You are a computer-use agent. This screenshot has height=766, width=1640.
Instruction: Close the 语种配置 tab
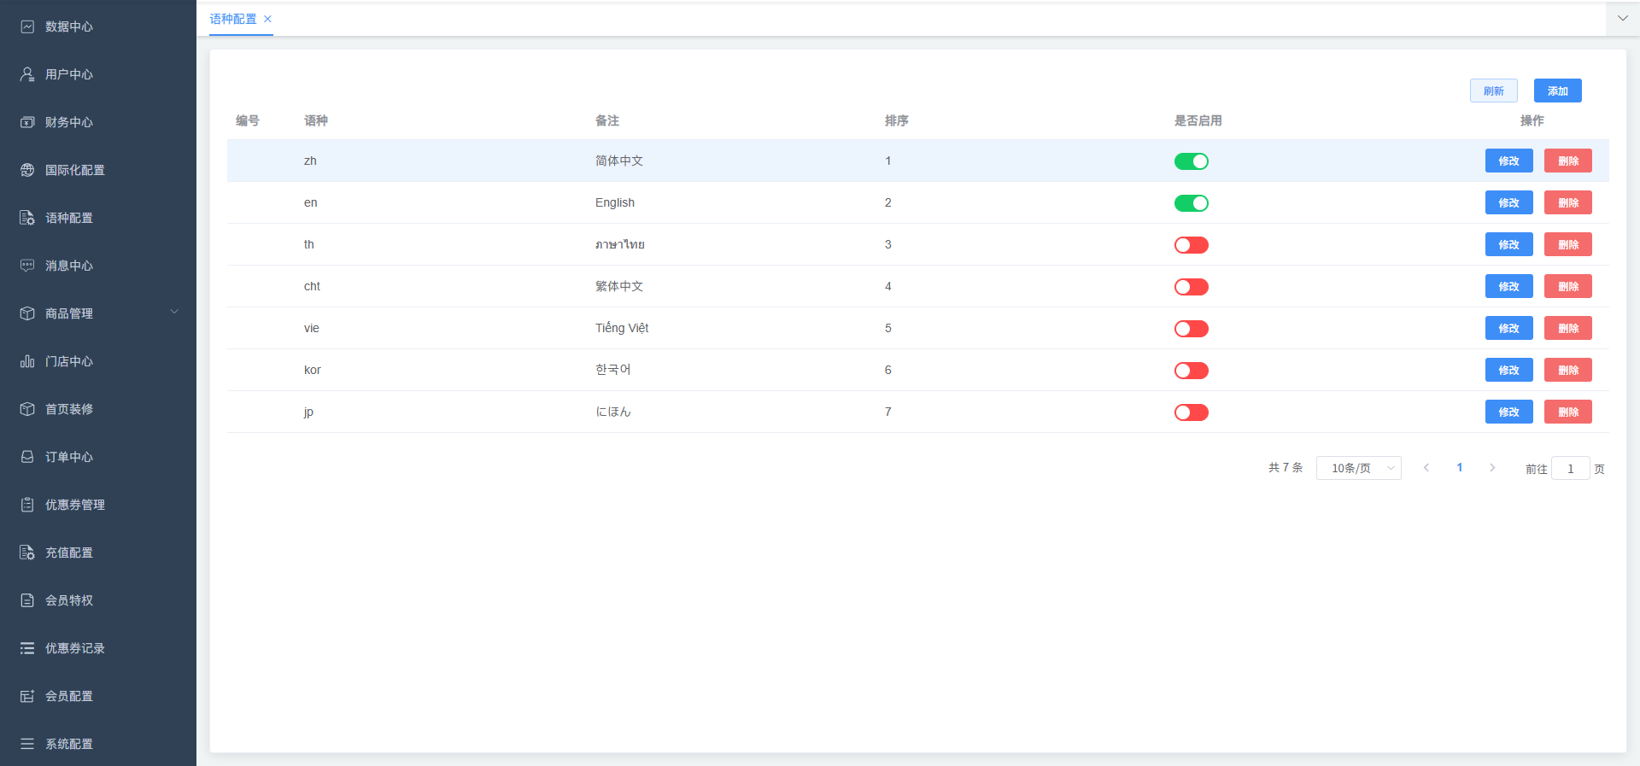[267, 19]
